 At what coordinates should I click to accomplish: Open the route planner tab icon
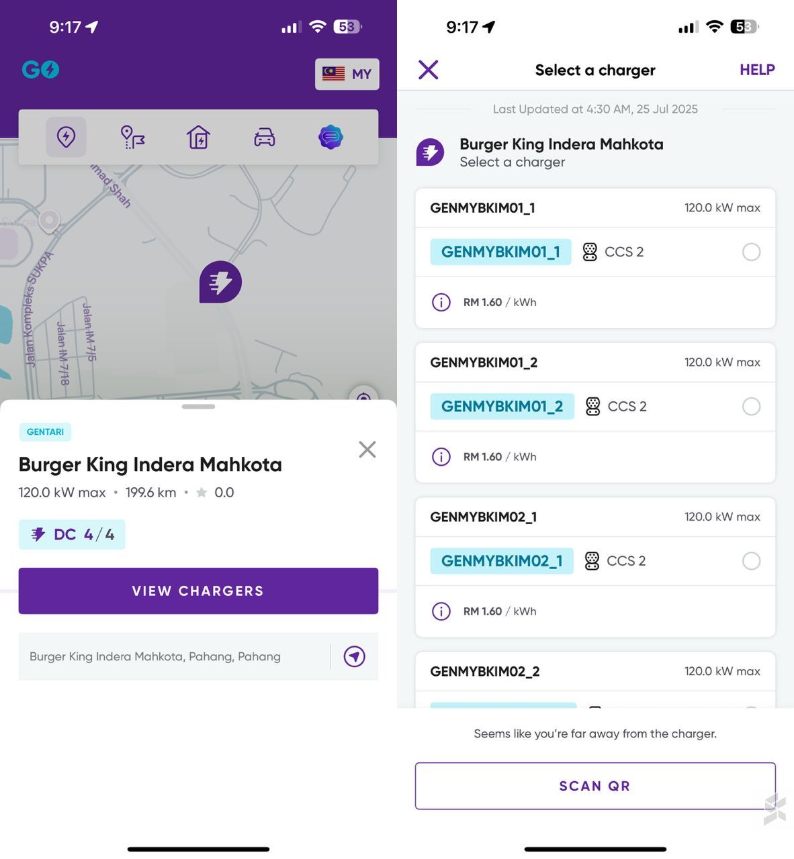pyautogui.click(x=132, y=137)
